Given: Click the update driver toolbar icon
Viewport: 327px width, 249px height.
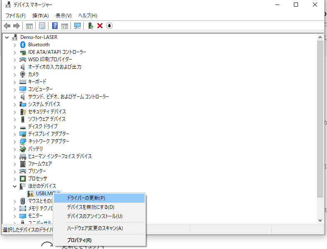Looking at the screenshot, I should (x=91, y=26).
